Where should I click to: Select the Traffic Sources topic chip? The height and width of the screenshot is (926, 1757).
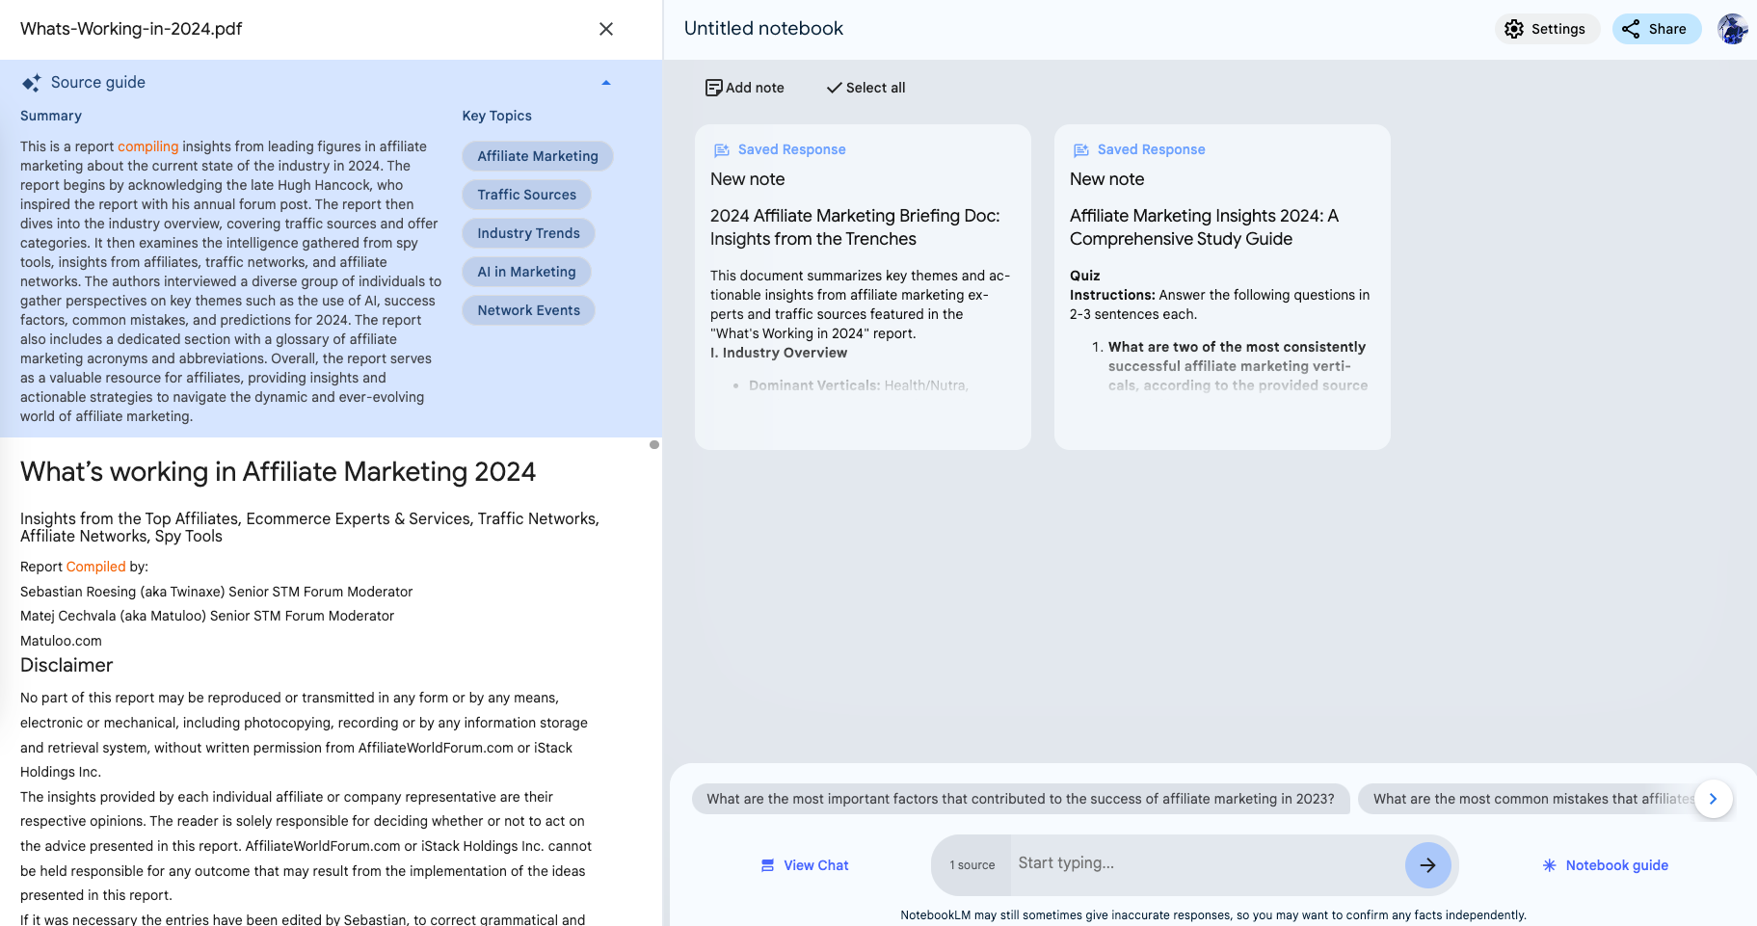[x=526, y=195]
